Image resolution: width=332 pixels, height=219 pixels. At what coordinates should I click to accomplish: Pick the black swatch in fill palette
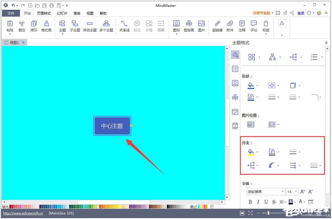pos(168,206)
